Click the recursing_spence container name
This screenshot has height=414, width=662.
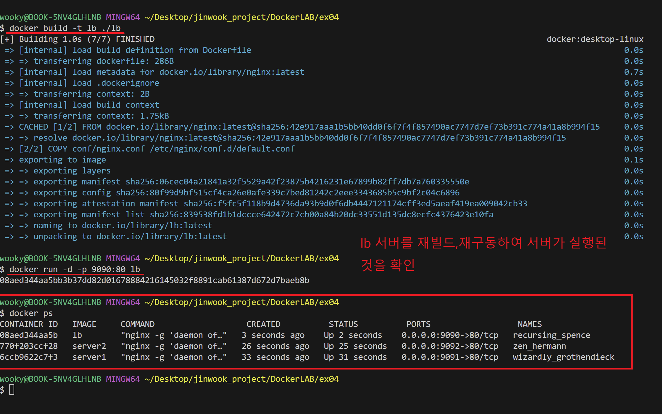point(551,335)
